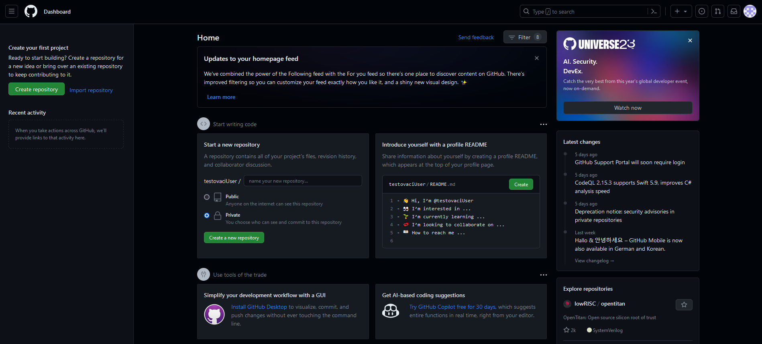Screen dimensions: 762x344
Task: Click 'testovaciUser /' owner label
Action: (x=222, y=181)
